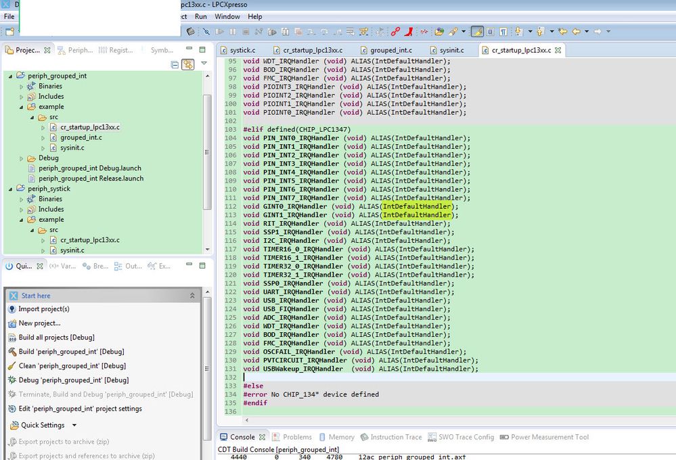Image resolution: width=676 pixels, height=460 pixels.
Task: Expand the Debug folder node
Action: click(21, 158)
